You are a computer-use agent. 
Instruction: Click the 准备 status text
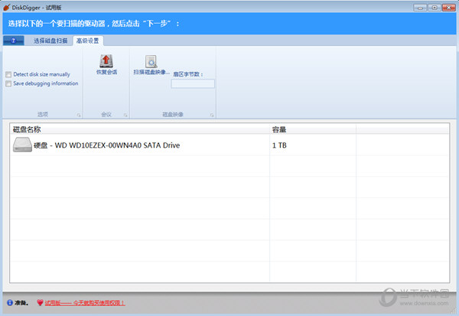pos(21,303)
